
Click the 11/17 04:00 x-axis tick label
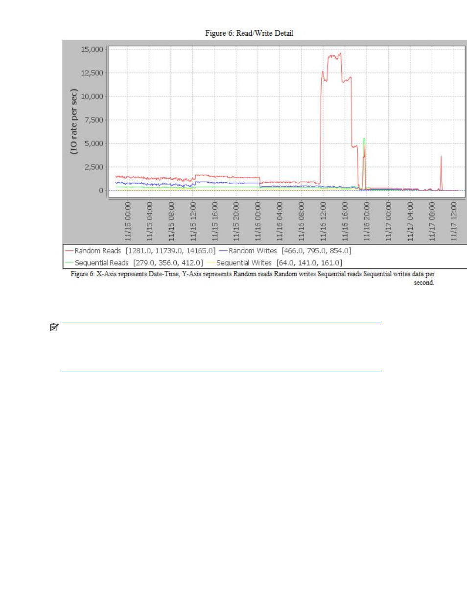pos(410,221)
